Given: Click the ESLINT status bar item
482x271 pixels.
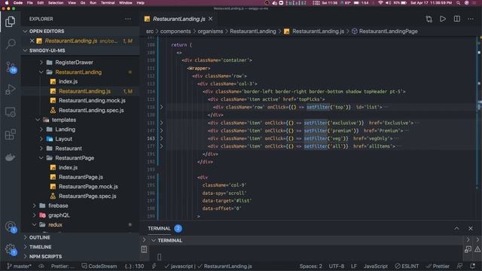Looking at the screenshot, I should click(x=407, y=266).
